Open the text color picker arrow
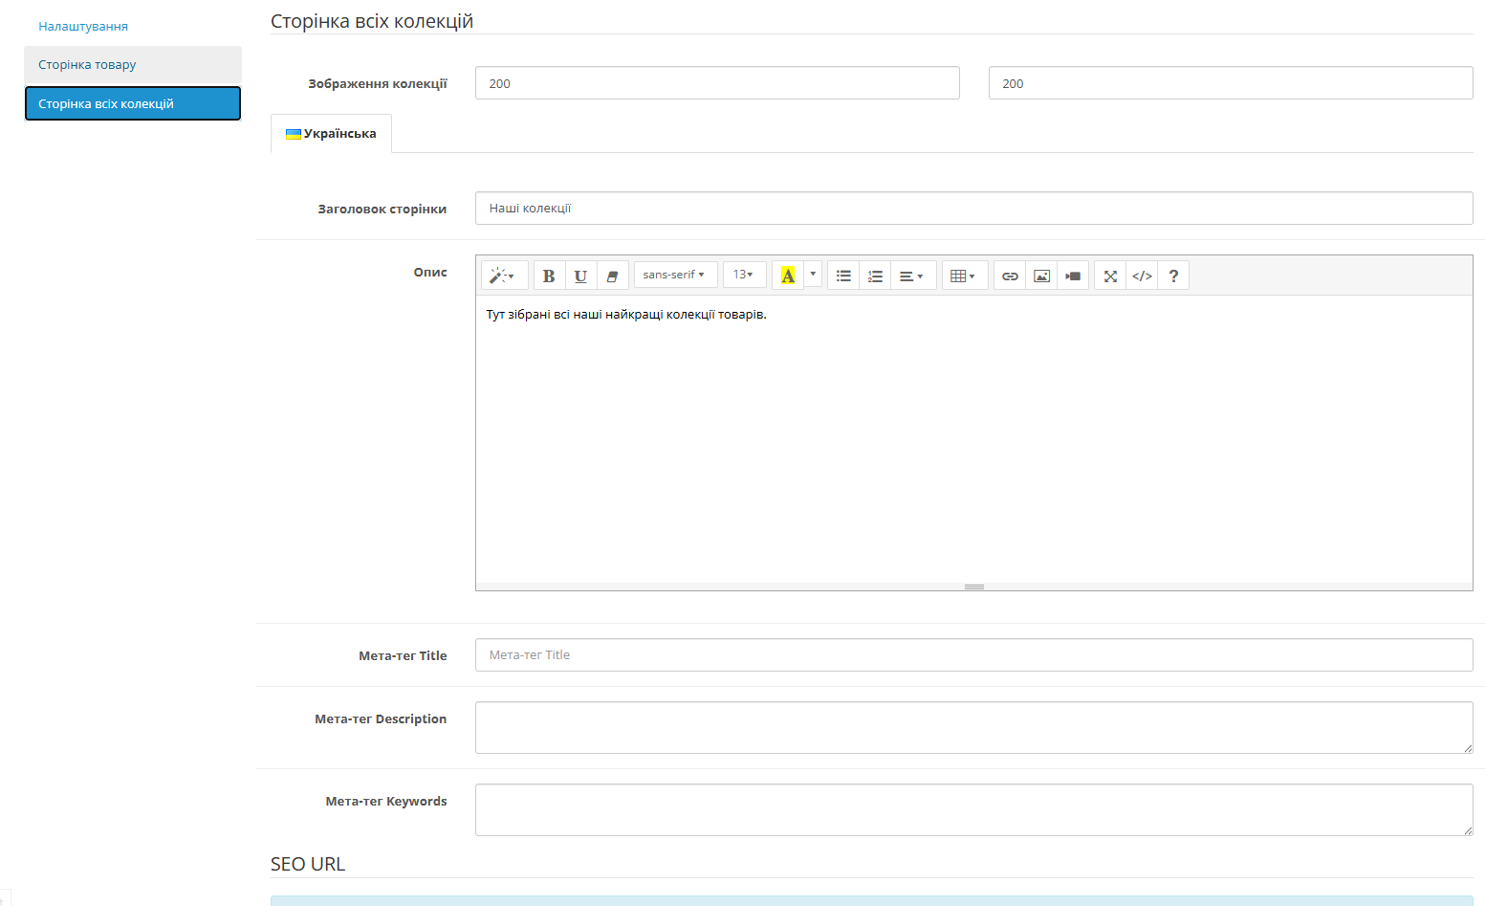 [813, 275]
